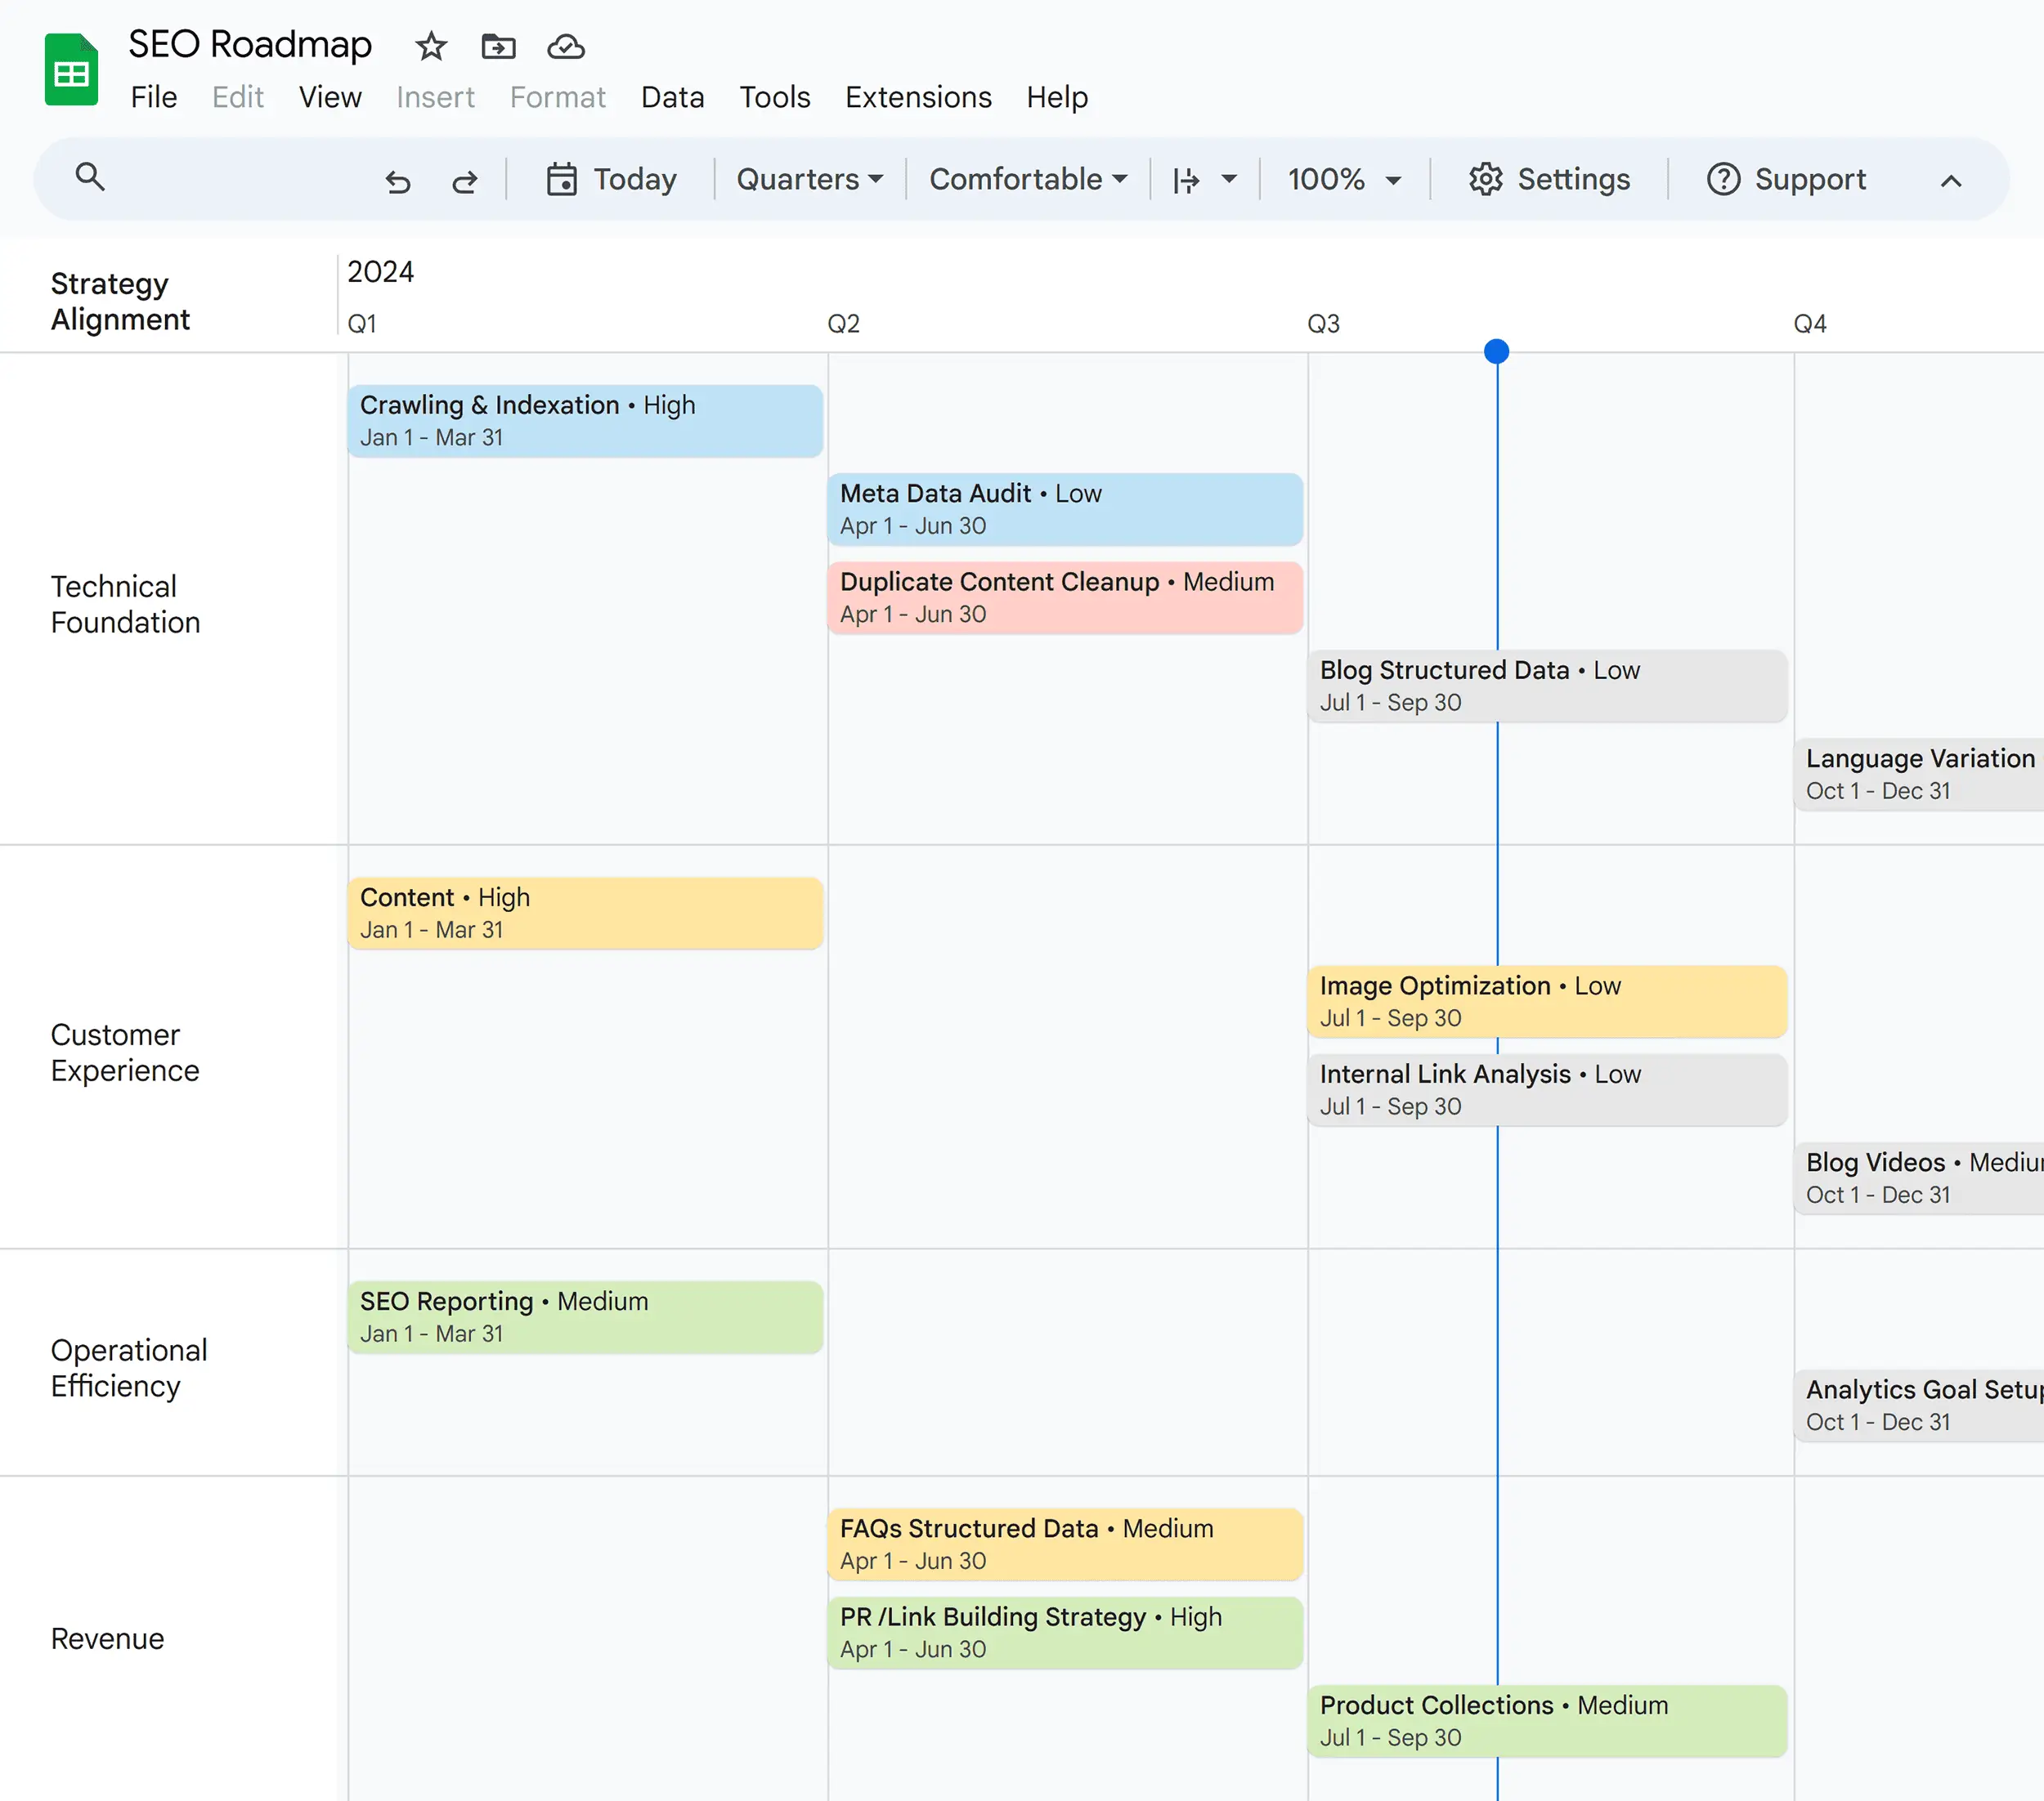
Task: Select the Duplicate Content Cleanup card
Action: (x=1064, y=597)
